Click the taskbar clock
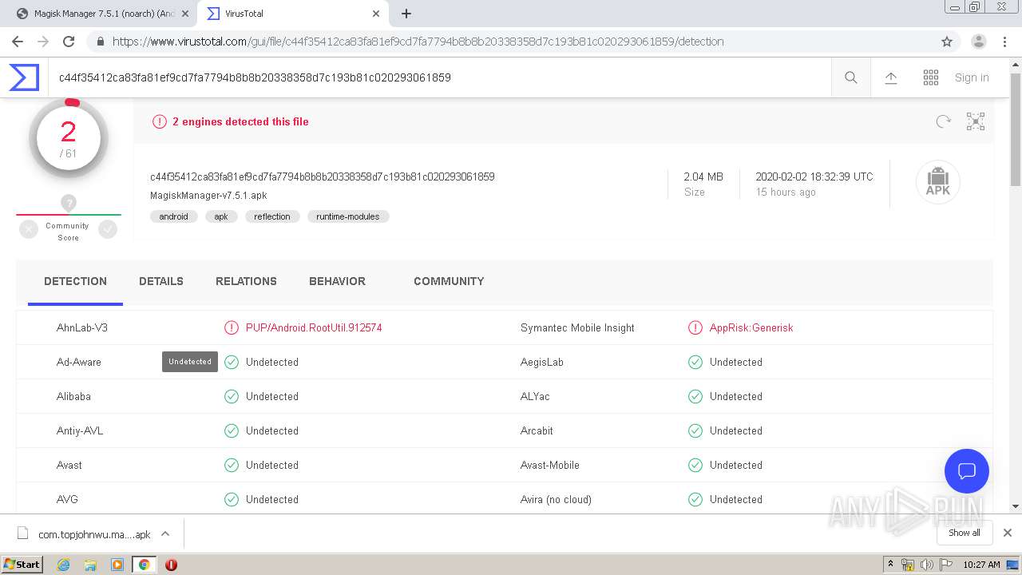1022x575 pixels. [981, 565]
